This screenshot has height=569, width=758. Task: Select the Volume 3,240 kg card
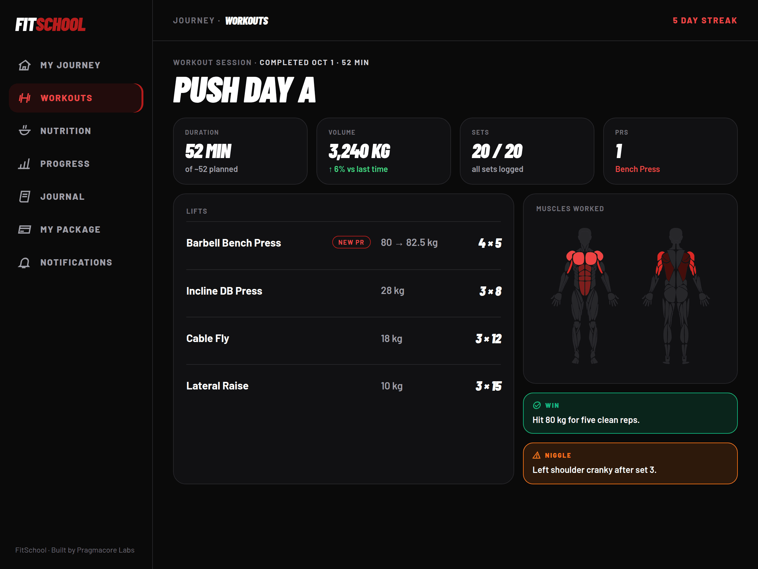(x=383, y=151)
